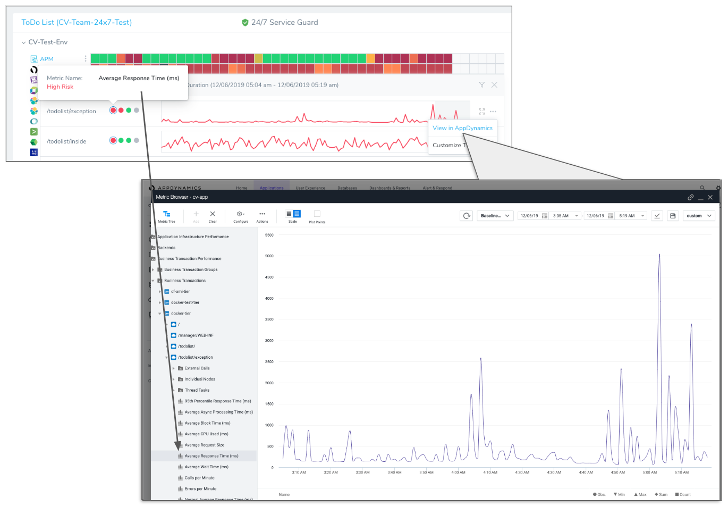Image resolution: width=728 pixels, height=507 pixels.
Task: Copy link using the chain icon
Action: [690, 197]
